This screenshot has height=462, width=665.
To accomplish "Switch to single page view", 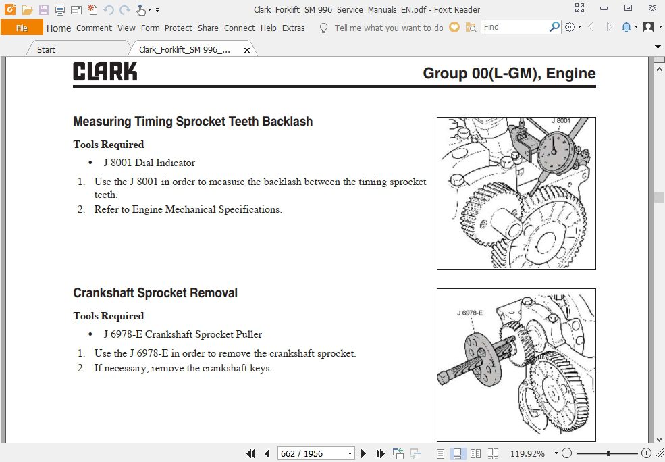I will 440,454.
